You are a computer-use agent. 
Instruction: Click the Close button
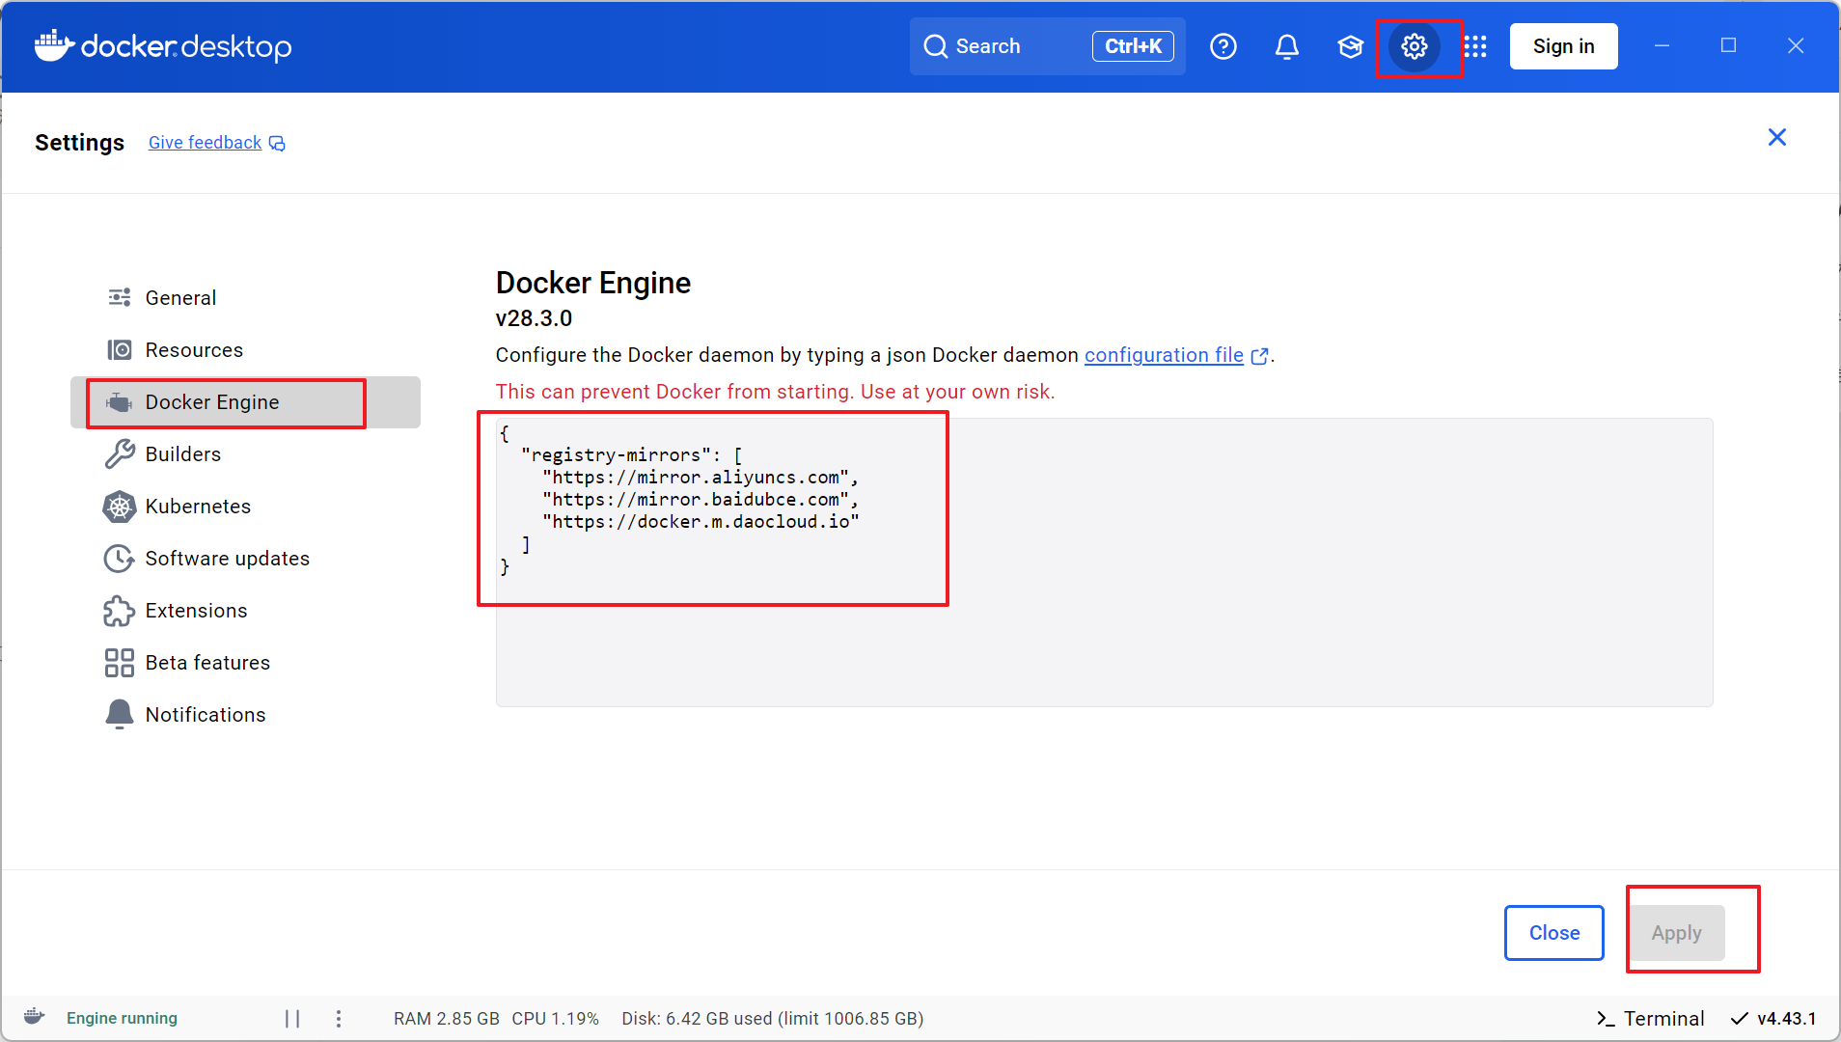[x=1553, y=933]
